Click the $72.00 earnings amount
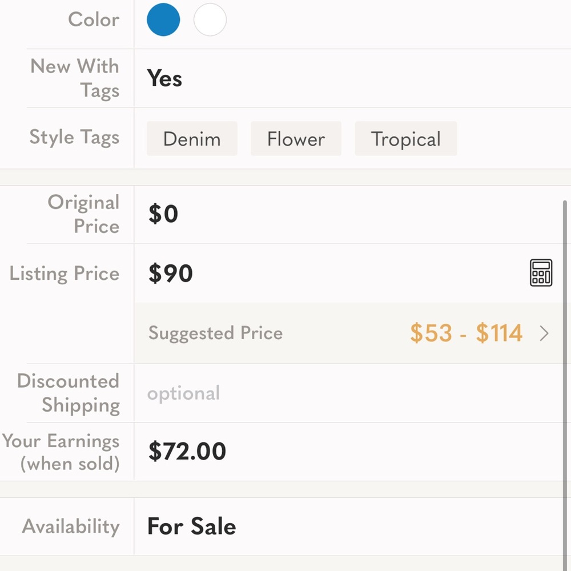 (187, 452)
